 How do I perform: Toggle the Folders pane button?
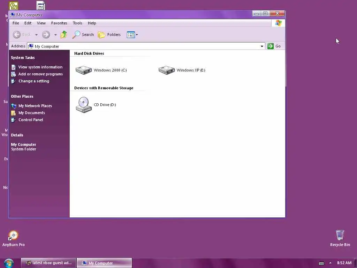coord(109,35)
